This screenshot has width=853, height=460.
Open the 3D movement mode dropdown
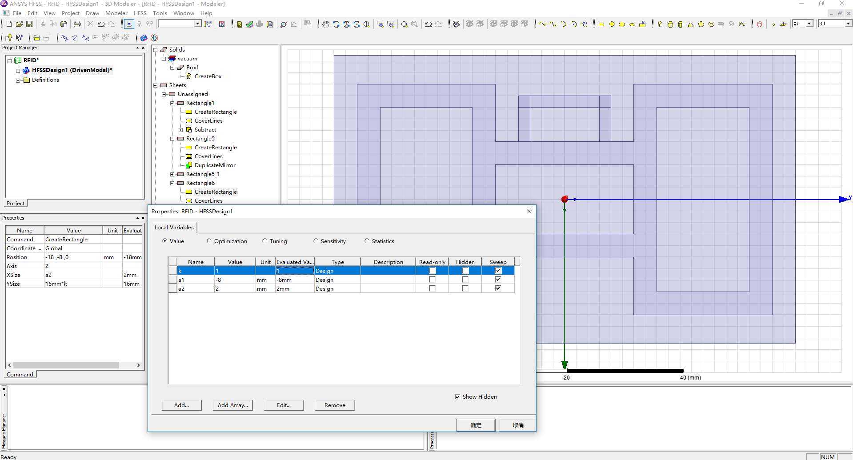pos(848,24)
